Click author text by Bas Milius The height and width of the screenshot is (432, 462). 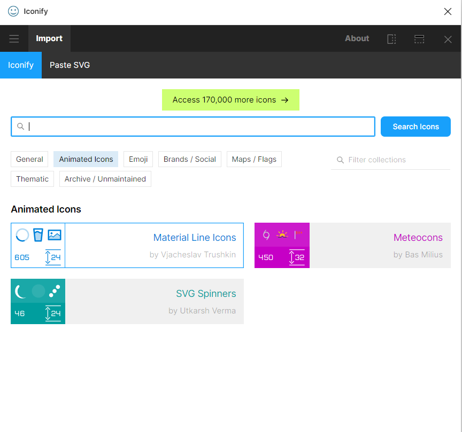point(418,255)
